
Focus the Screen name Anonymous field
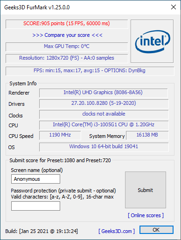click(35, 179)
